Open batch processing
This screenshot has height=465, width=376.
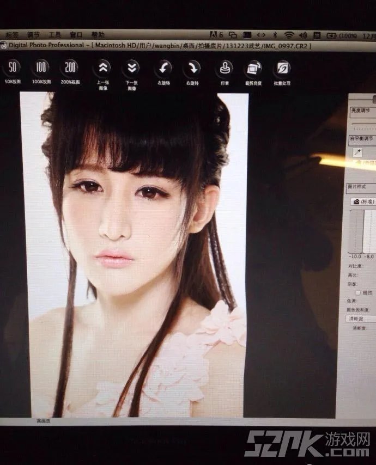(282, 69)
